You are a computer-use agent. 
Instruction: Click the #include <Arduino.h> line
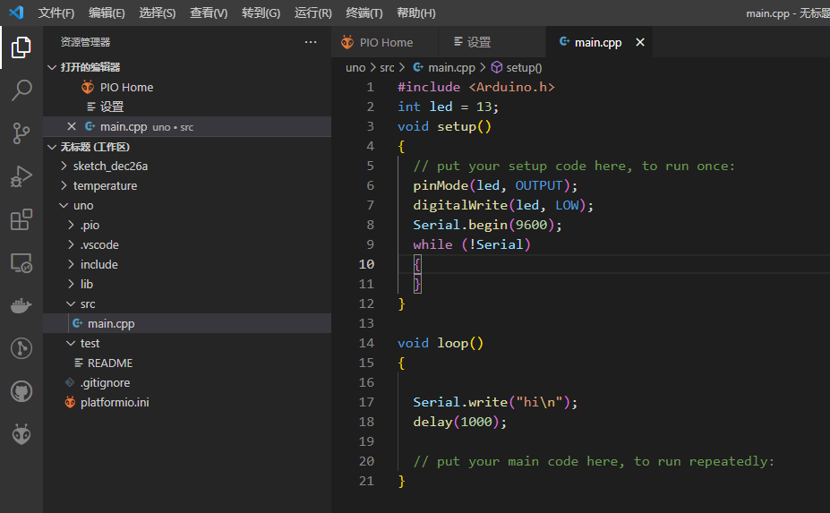pos(475,88)
